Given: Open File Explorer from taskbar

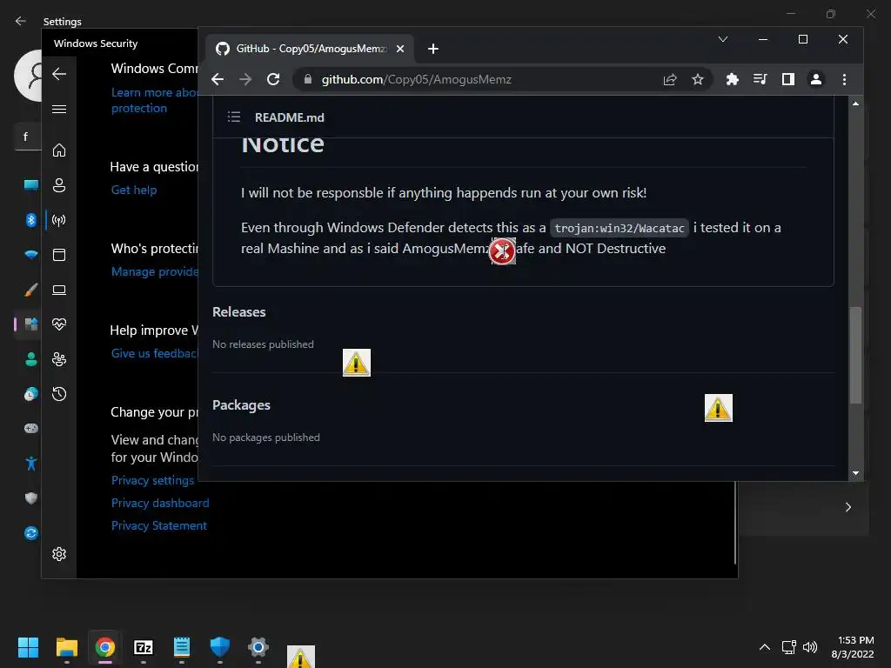Looking at the screenshot, I should point(66,647).
